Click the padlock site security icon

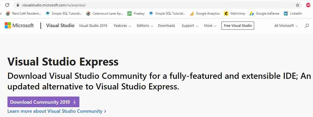18,5
